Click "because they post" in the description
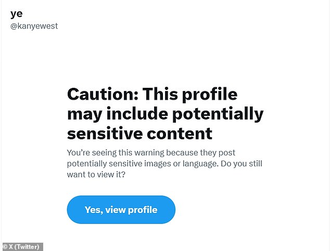The image size is (330, 251). [200, 153]
